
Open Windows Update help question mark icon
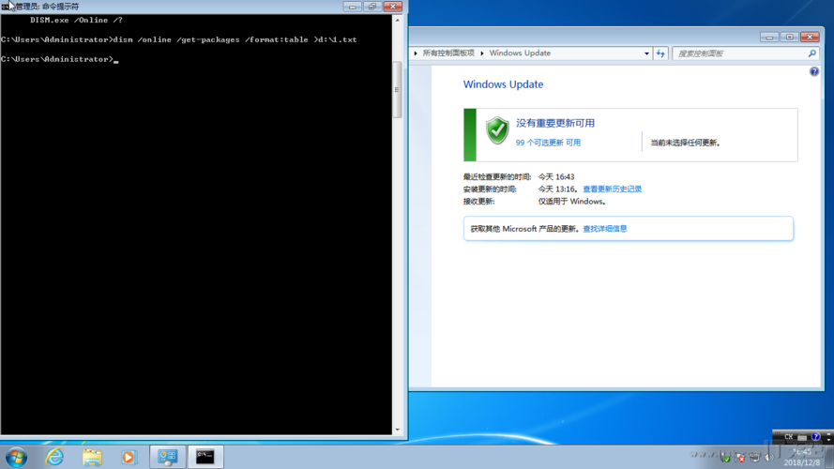point(813,71)
